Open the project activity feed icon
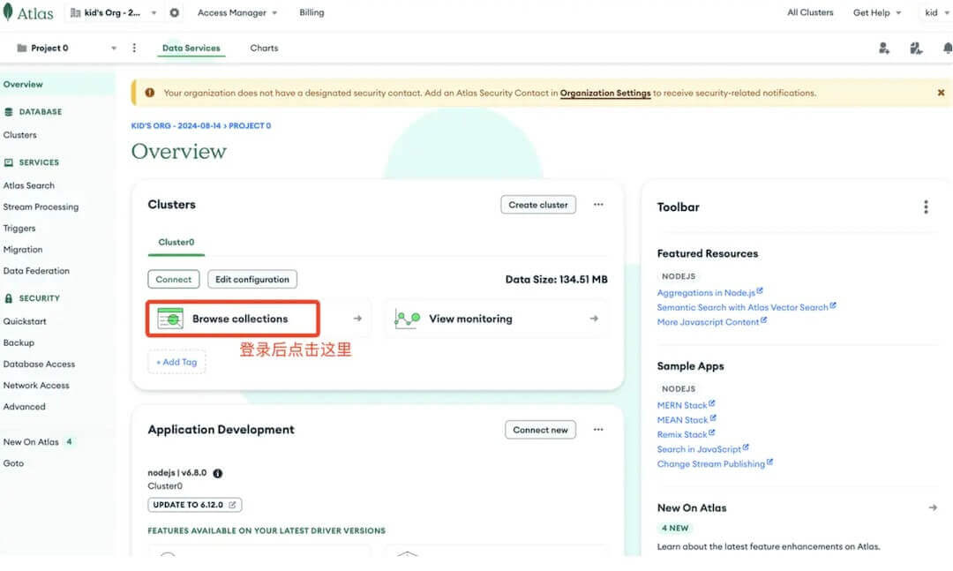Image resolution: width=953 pixels, height=571 pixels. [x=916, y=48]
